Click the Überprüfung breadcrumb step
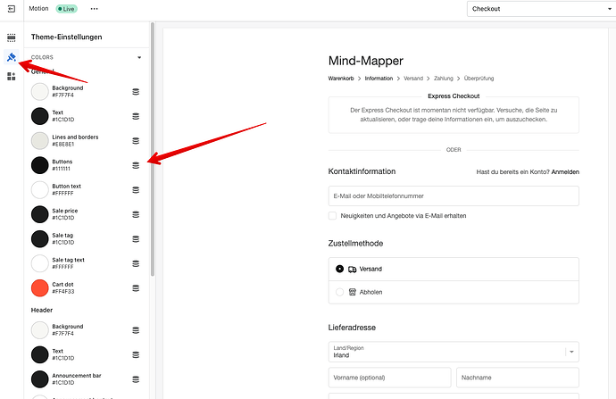This screenshot has width=616, height=399. pos(479,79)
